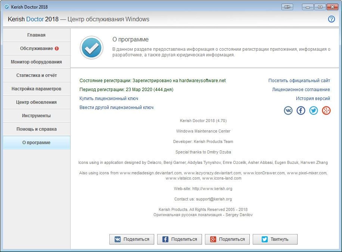Image resolution: width=342 pixels, height=252 pixels.
Task: Share via the Google+ Поделиться button
Action: pyautogui.click(x=227, y=239)
